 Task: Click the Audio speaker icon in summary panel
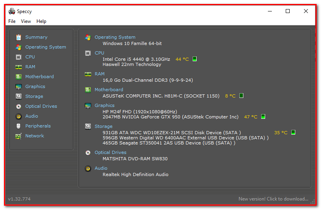pos(88,169)
